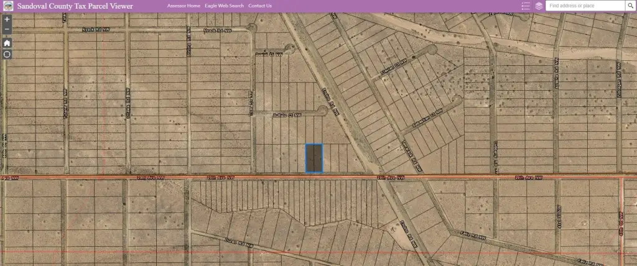Select the blue highlighted parcel
Image resolution: width=637 pixels, height=266 pixels.
(x=314, y=158)
